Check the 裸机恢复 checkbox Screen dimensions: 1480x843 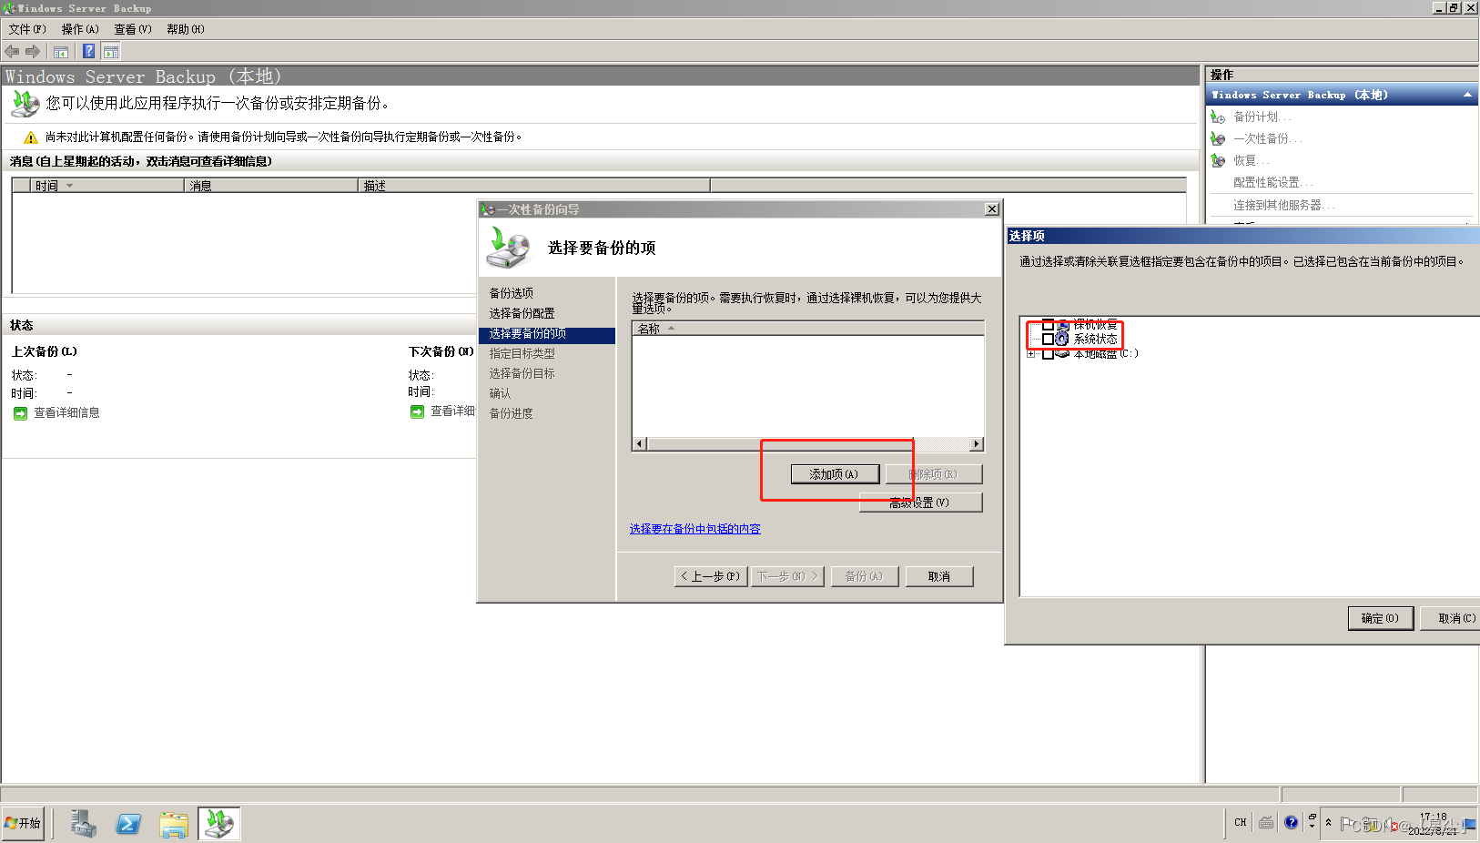coord(1048,324)
